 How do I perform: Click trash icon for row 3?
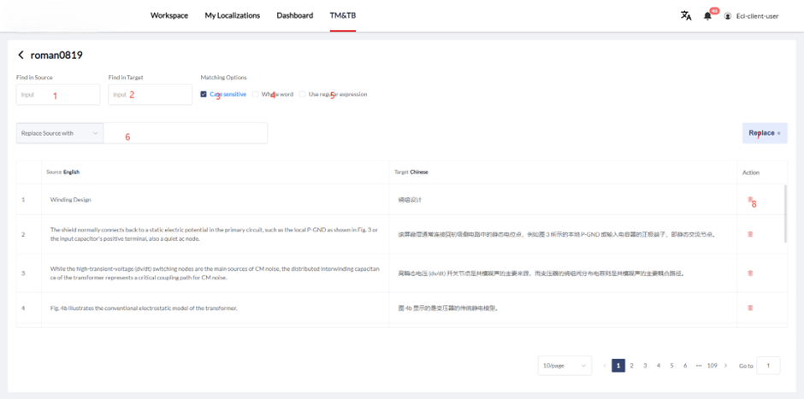coord(750,273)
